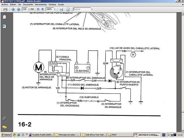Image resolution: width=184 pixels, height=138 pixels.
Task: Open the zoom level dropdown arrow
Action: pos(55,9)
